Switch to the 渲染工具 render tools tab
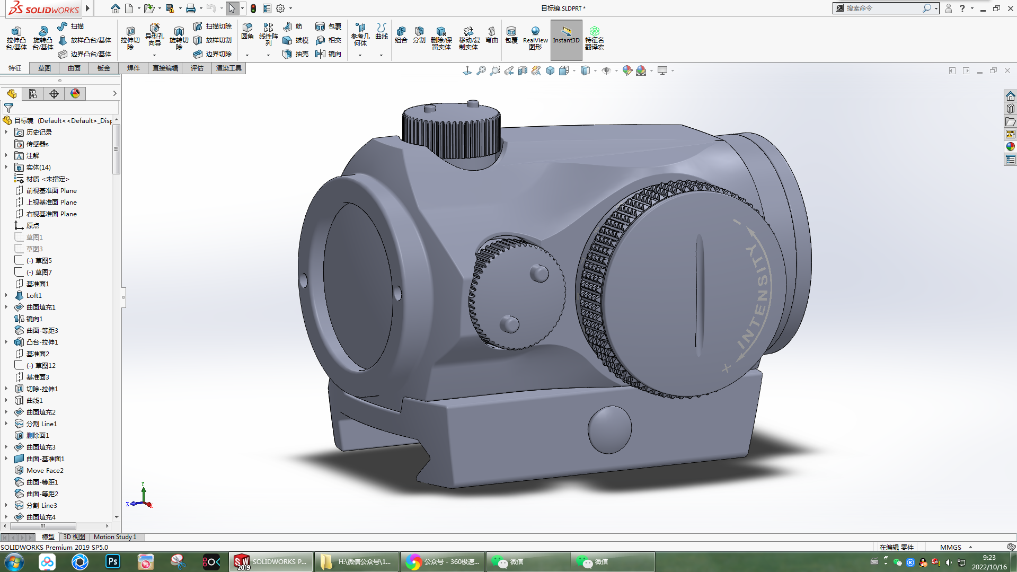The width and height of the screenshot is (1017, 572). (x=229, y=68)
